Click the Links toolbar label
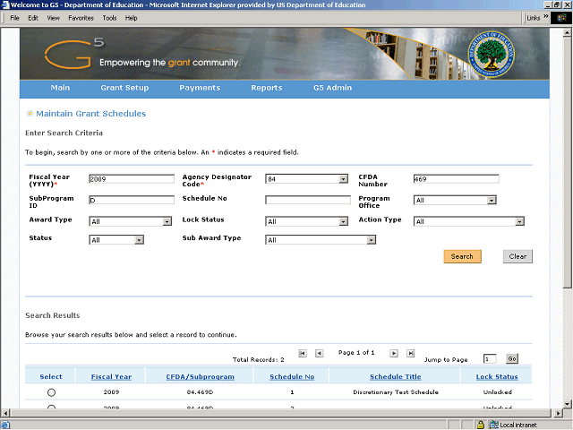The height and width of the screenshot is (430, 573). [534, 18]
